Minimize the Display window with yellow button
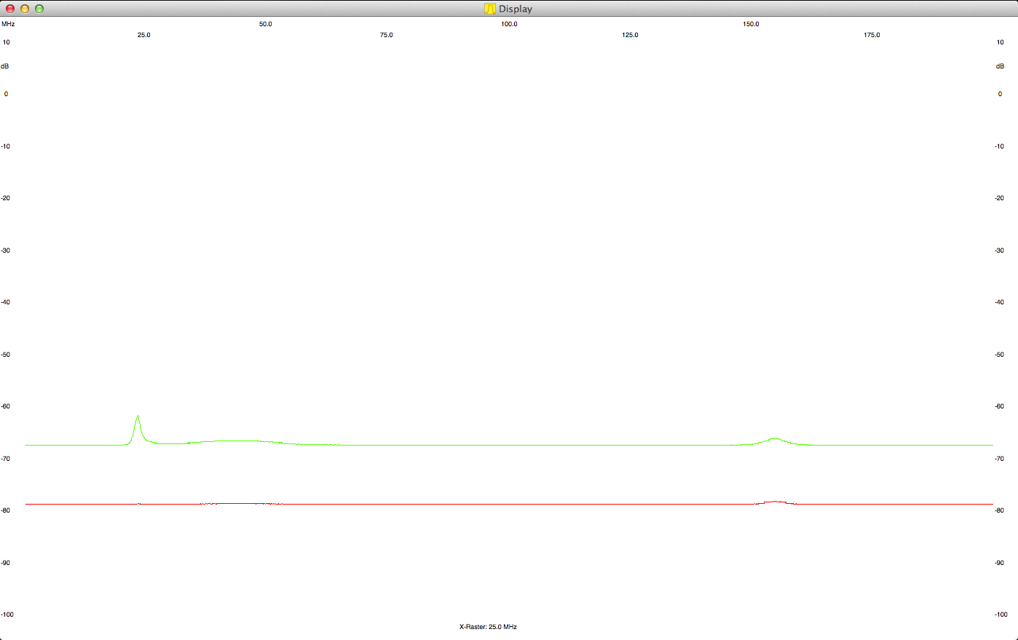The height and width of the screenshot is (640, 1018). click(x=25, y=9)
